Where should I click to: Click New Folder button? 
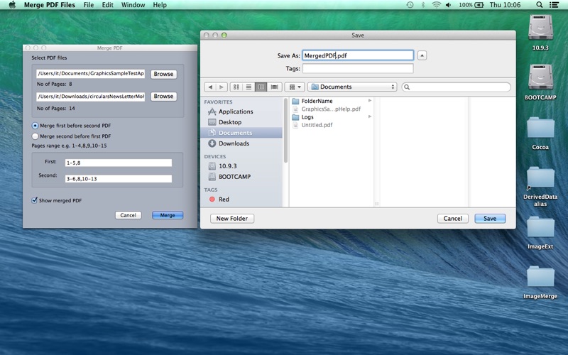coord(232,219)
